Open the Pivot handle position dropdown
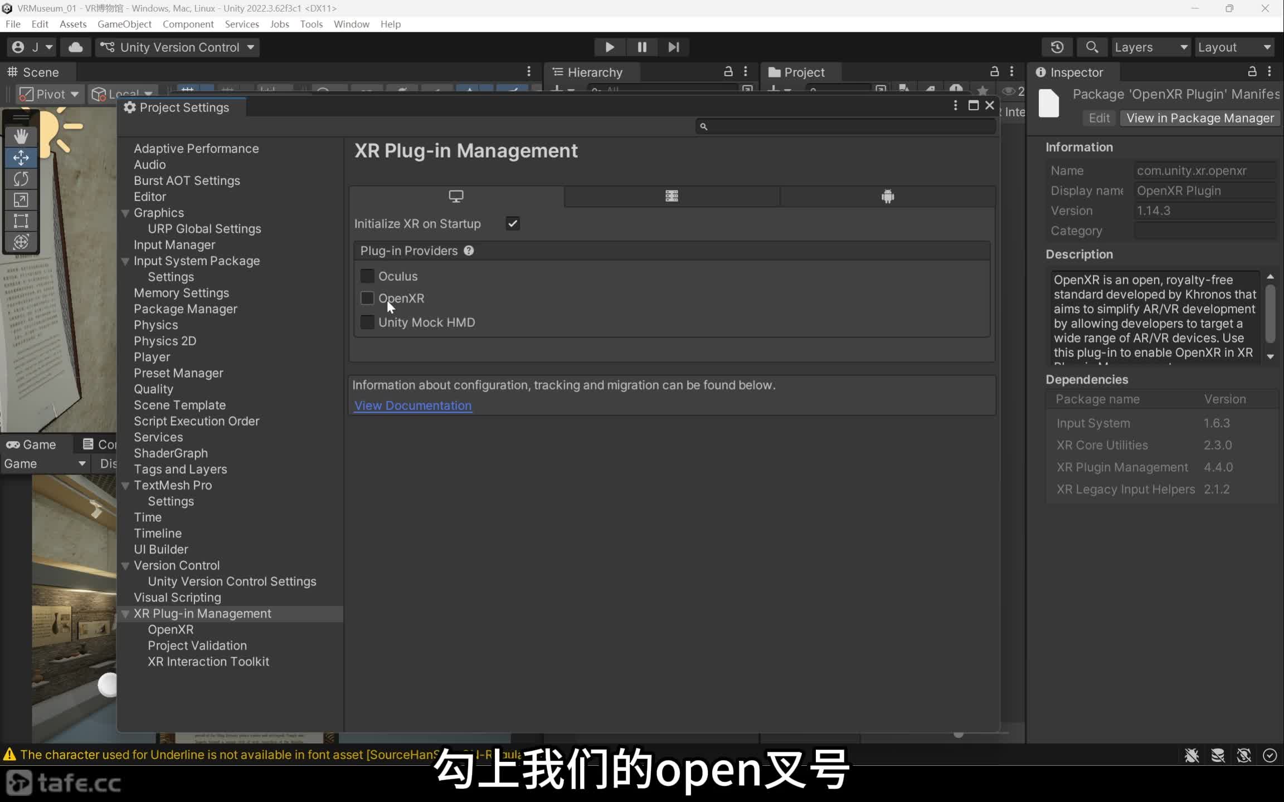The image size is (1284, 802). 50,94
